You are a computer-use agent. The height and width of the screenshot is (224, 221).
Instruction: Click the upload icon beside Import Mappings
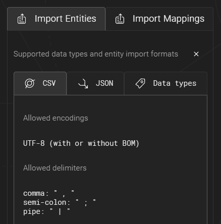(120, 19)
